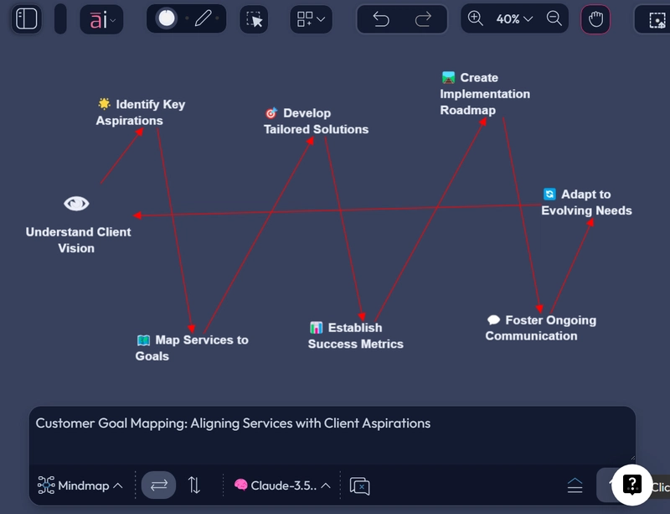
Task: Select the Create Implementation Roadmap node
Action: [485, 94]
